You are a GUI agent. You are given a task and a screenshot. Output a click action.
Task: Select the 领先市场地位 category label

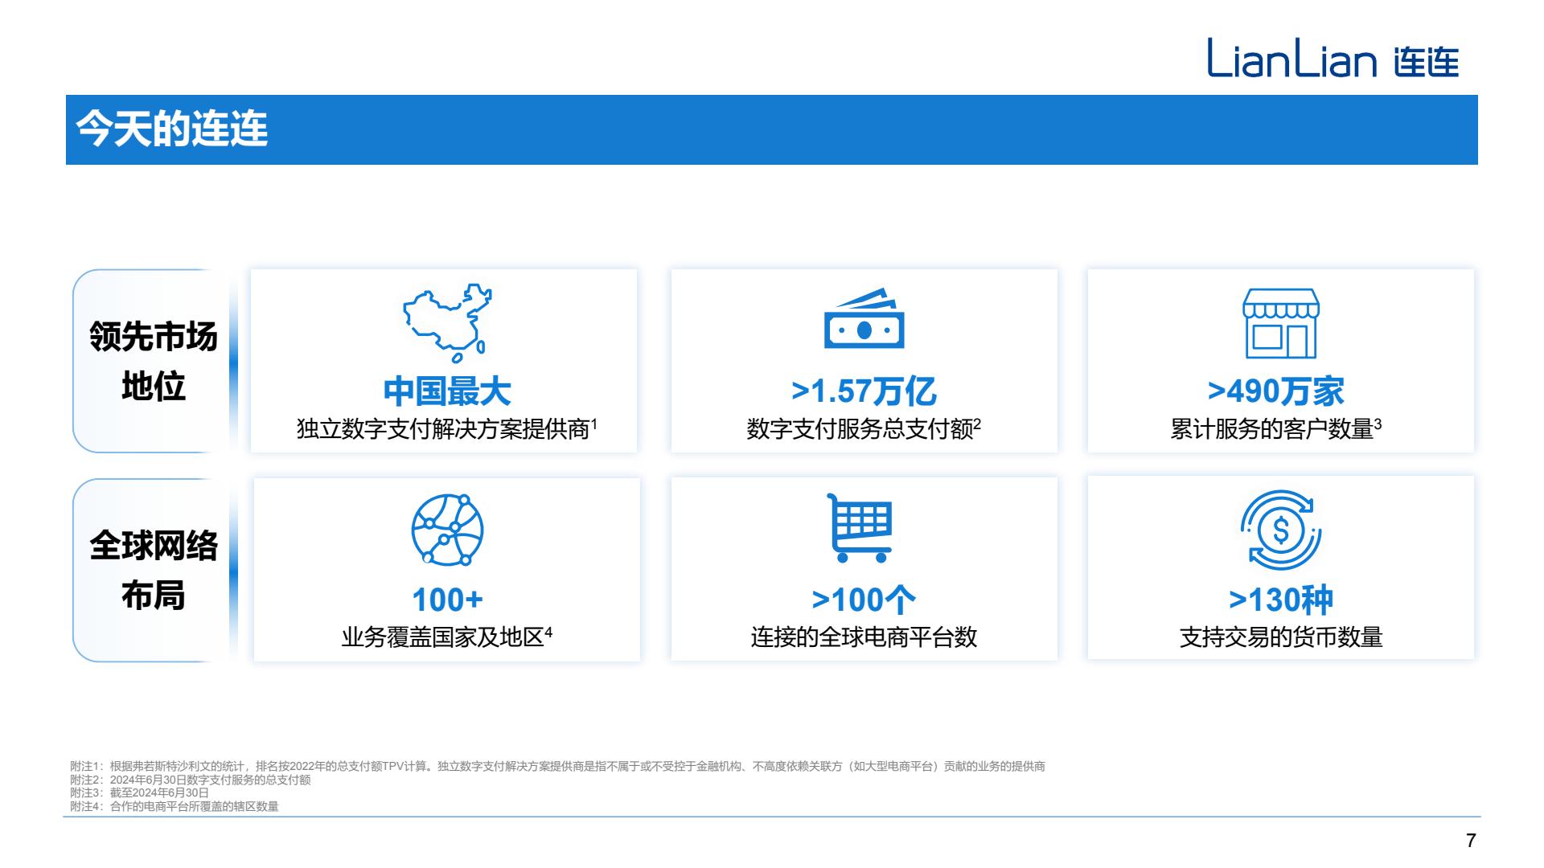click(x=153, y=361)
